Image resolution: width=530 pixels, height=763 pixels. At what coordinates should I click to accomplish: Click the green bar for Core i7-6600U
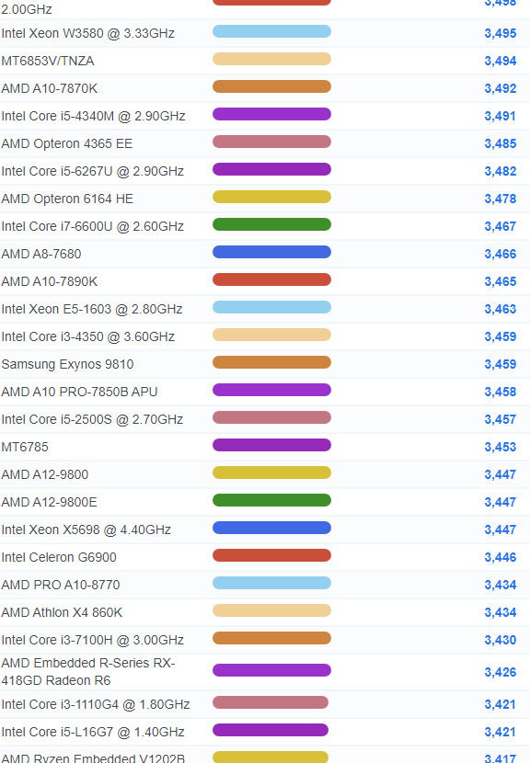pyautogui.click(x=271, y=225)
